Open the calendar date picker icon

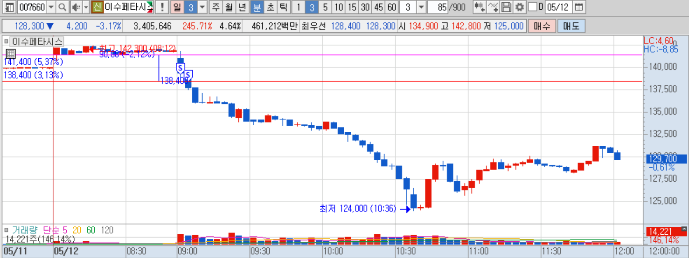(x=579, y=7)
